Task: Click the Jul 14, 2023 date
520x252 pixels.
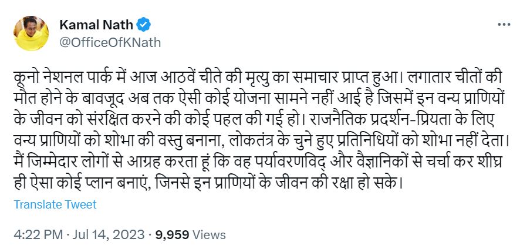Action: (x=109, y=235)
